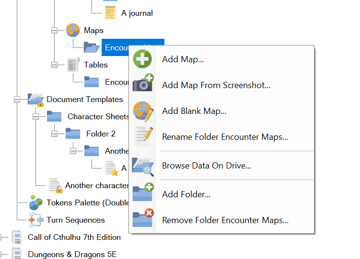Click the globe-and-pencil Add Blank Map icon
The width and height of the screenshot is (360, 259).
(x=142, y=111)
